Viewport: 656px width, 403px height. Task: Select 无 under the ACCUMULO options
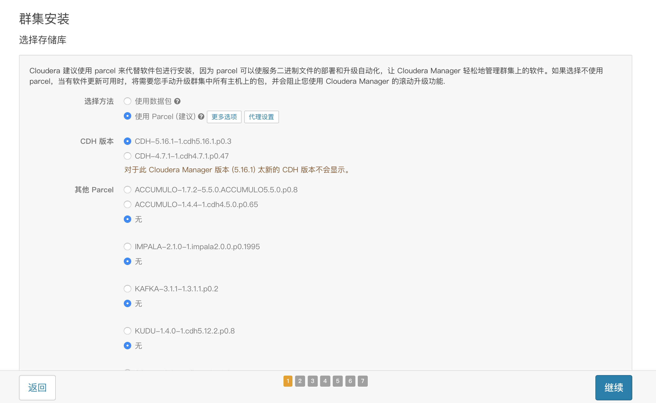[128, 219]
